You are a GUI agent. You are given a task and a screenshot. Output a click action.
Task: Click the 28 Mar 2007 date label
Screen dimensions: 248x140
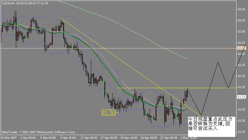click(x=9, y=138)
